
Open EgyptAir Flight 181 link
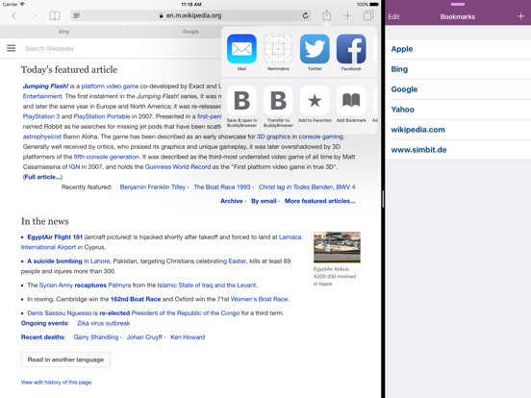[55, 236]
